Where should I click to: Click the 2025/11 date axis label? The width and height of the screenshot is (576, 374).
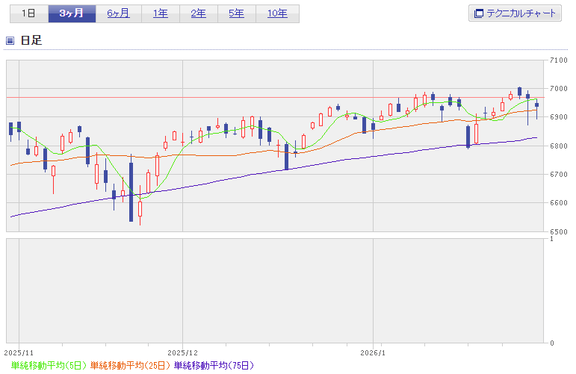pos(19,352)
